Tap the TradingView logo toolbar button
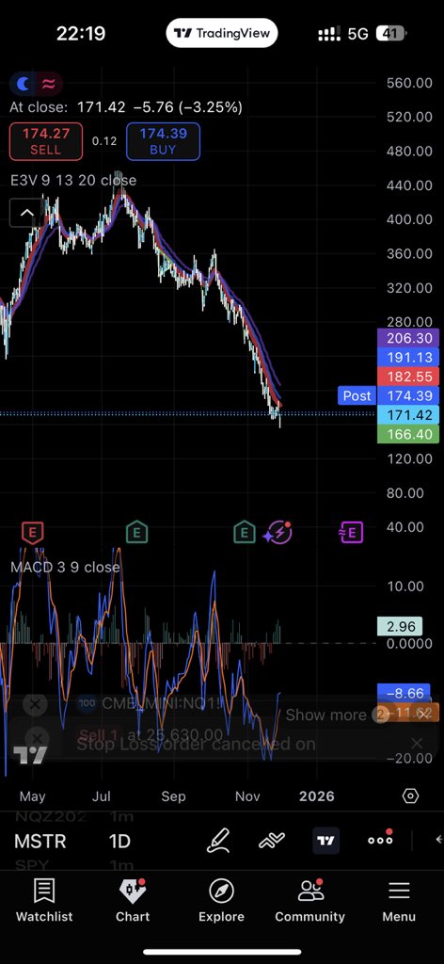This screenshot has width=444, height=964. [x=326, y=841]
